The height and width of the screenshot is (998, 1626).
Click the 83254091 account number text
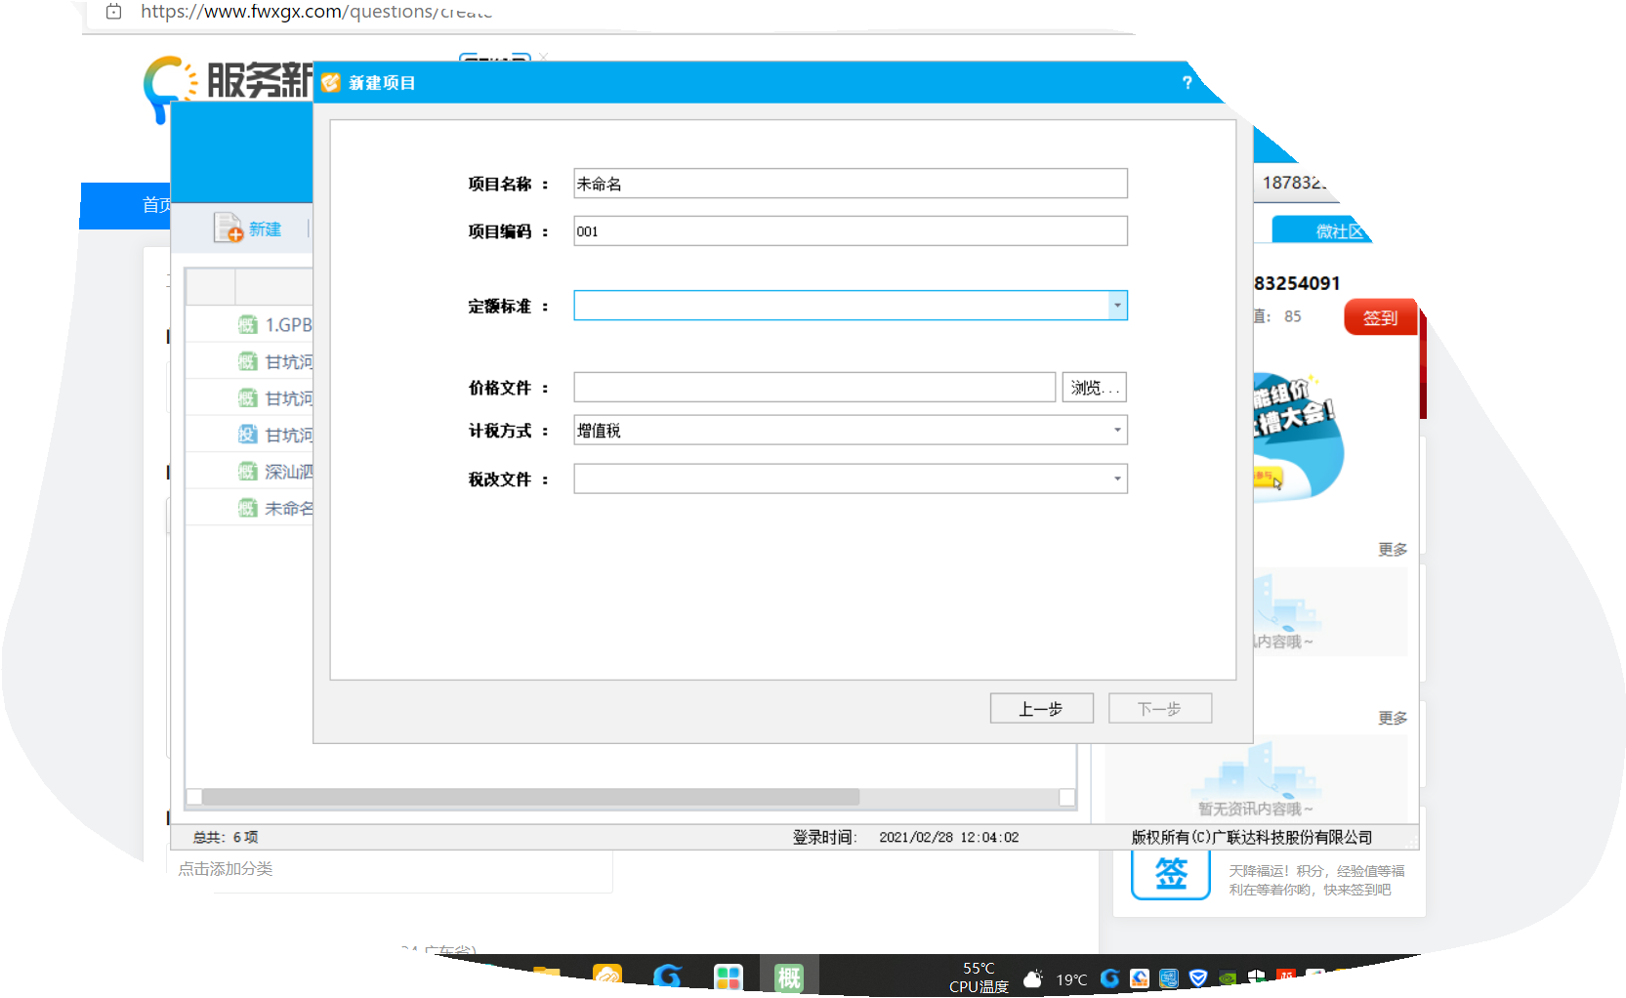1297,283
